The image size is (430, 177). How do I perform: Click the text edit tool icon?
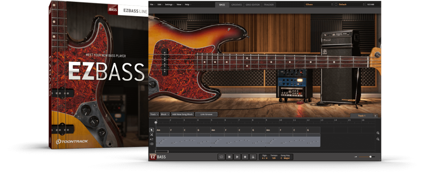[x=151, y=139]
